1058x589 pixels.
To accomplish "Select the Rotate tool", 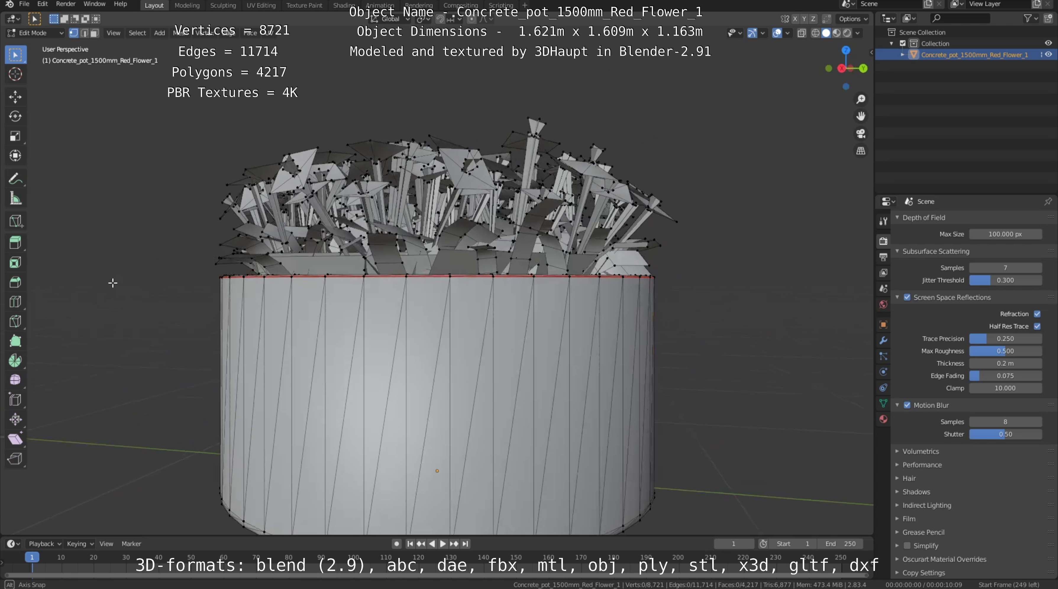I will pos(16,116).
